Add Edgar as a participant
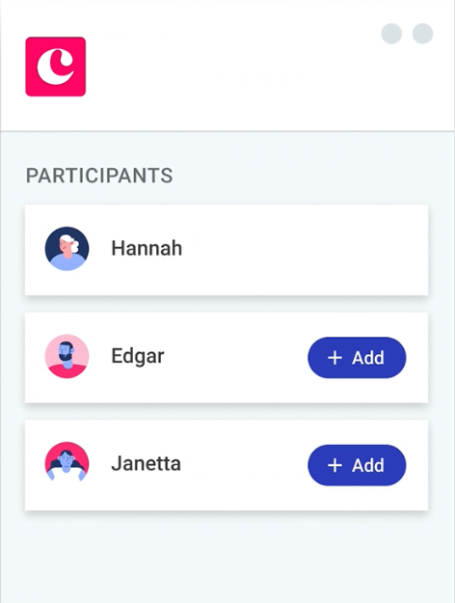Image resolution: width=455 pixels, height=603 pixels. (357, 358)
